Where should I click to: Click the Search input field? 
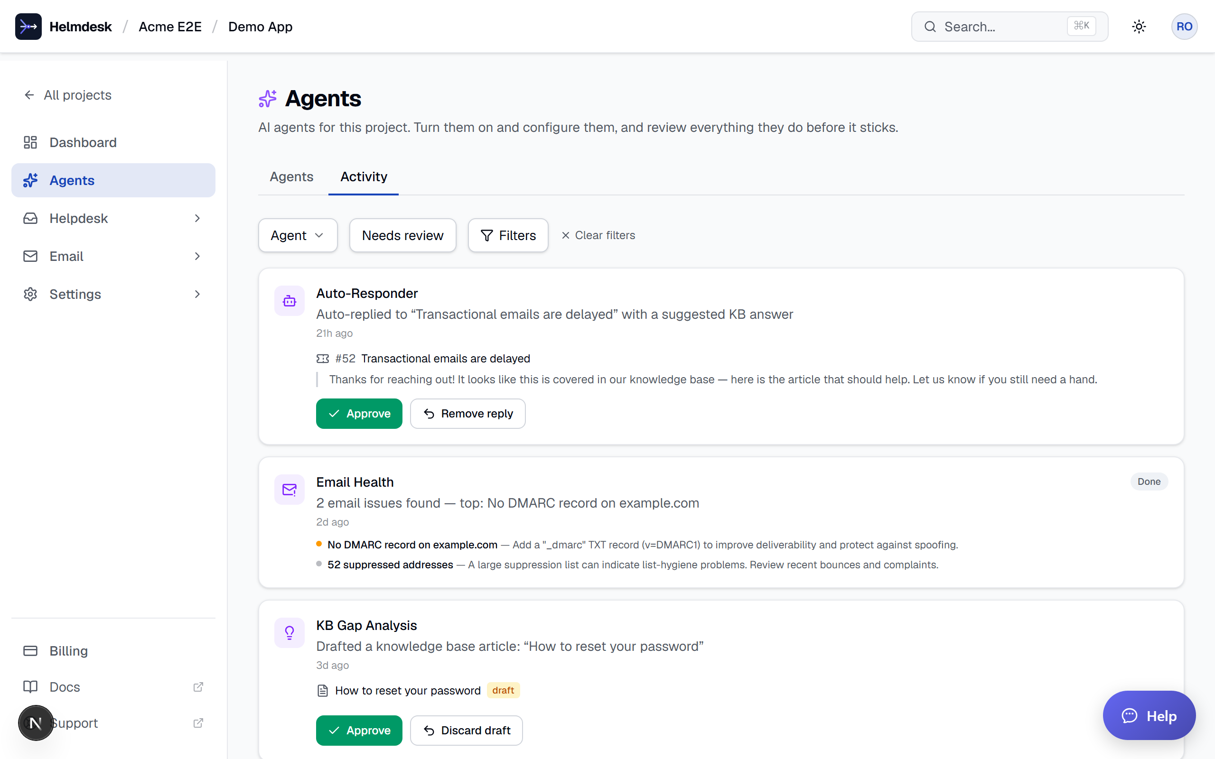1009,27
